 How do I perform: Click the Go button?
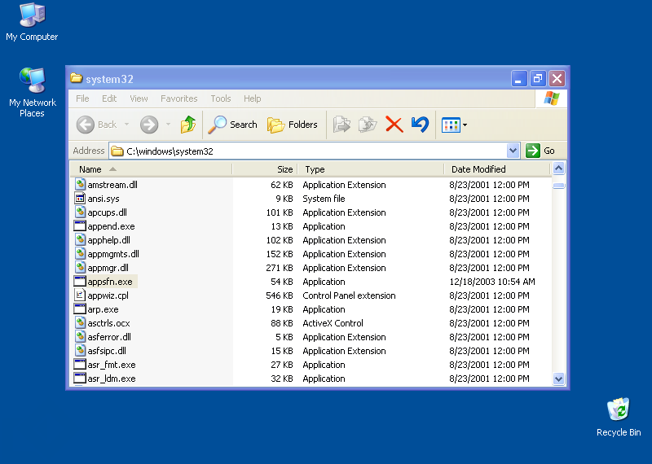point(540,151)
